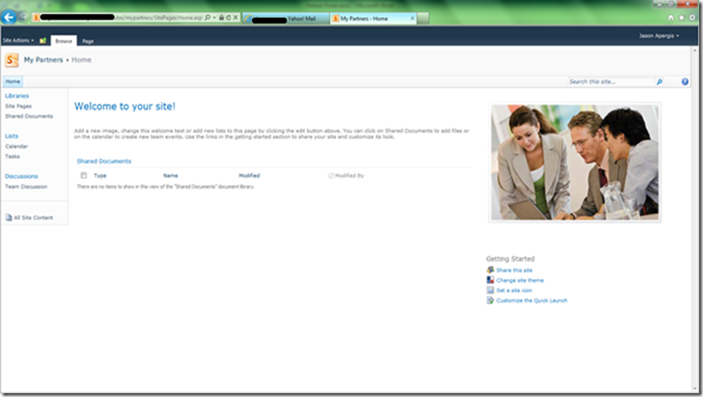Click the site search magnifier icon

[659, 82]
